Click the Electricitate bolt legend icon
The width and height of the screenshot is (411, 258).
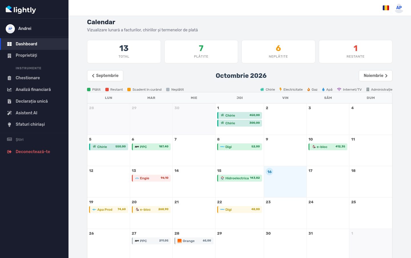pos(281,90)
